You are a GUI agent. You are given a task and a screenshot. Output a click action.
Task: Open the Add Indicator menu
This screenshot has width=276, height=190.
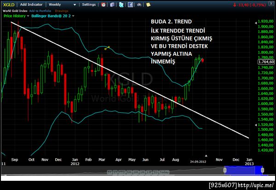31,5
